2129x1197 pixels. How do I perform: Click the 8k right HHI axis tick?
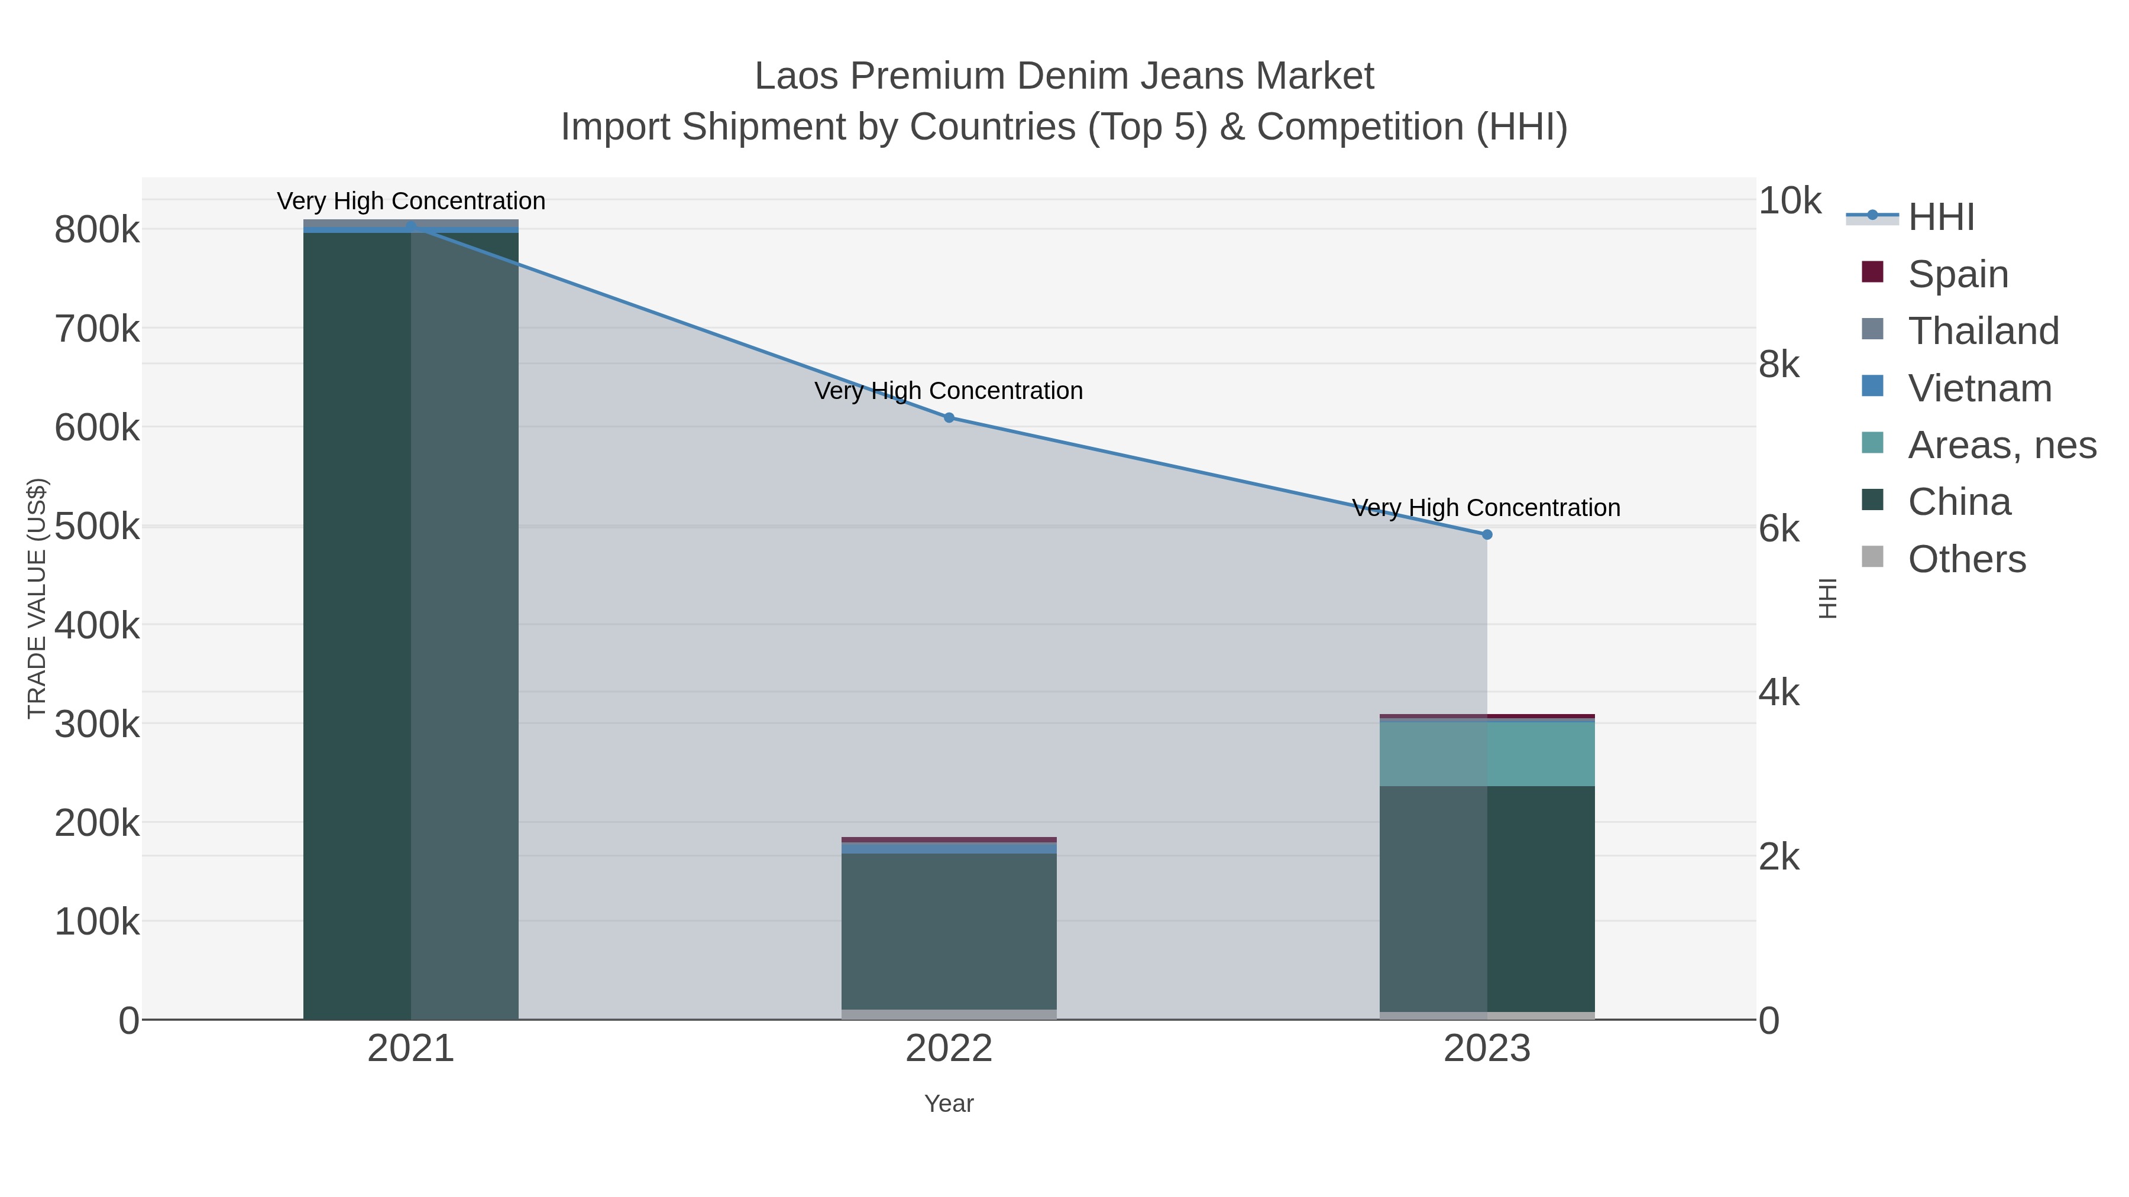[x=1779, y=364]
